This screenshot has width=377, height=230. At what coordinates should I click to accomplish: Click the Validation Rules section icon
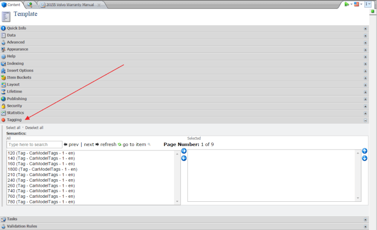pos(3,226)
